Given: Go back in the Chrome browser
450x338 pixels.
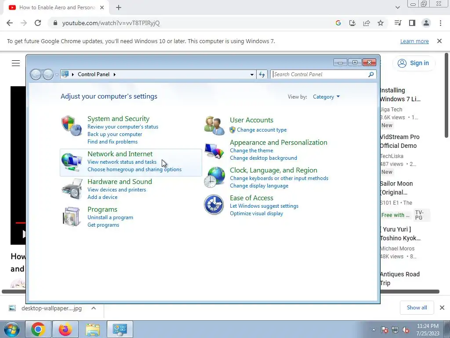Looking at the screenshot, I should (10, 23).
